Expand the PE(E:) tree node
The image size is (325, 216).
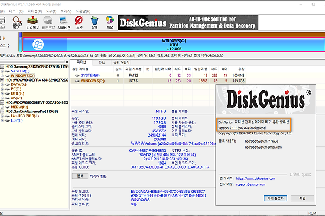point(2,89)
